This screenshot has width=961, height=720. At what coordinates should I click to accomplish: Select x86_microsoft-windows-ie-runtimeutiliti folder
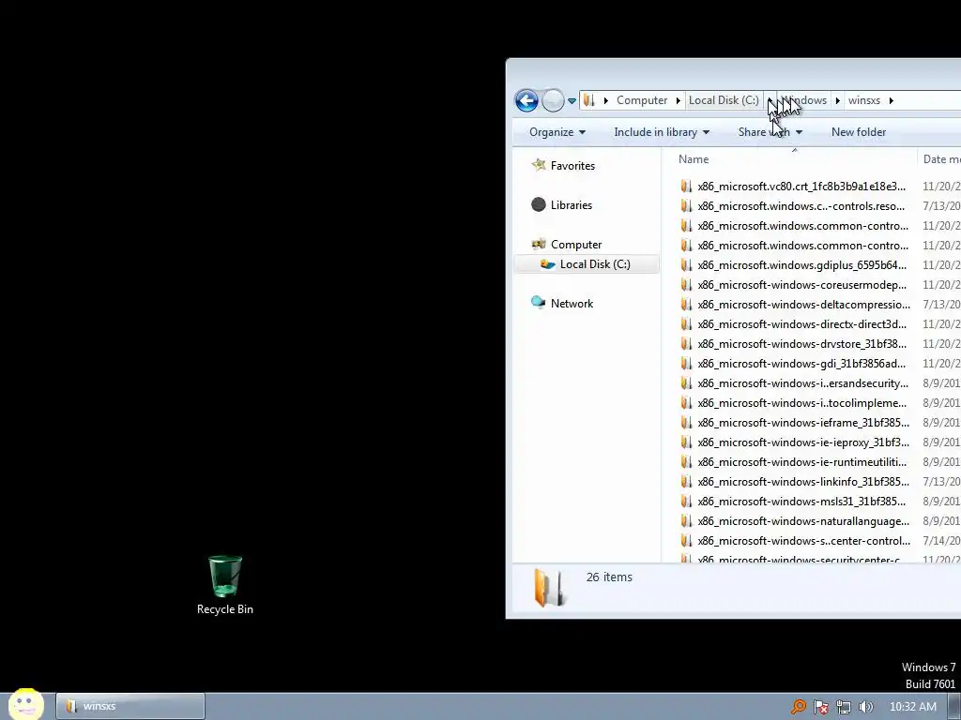[801, 461]
